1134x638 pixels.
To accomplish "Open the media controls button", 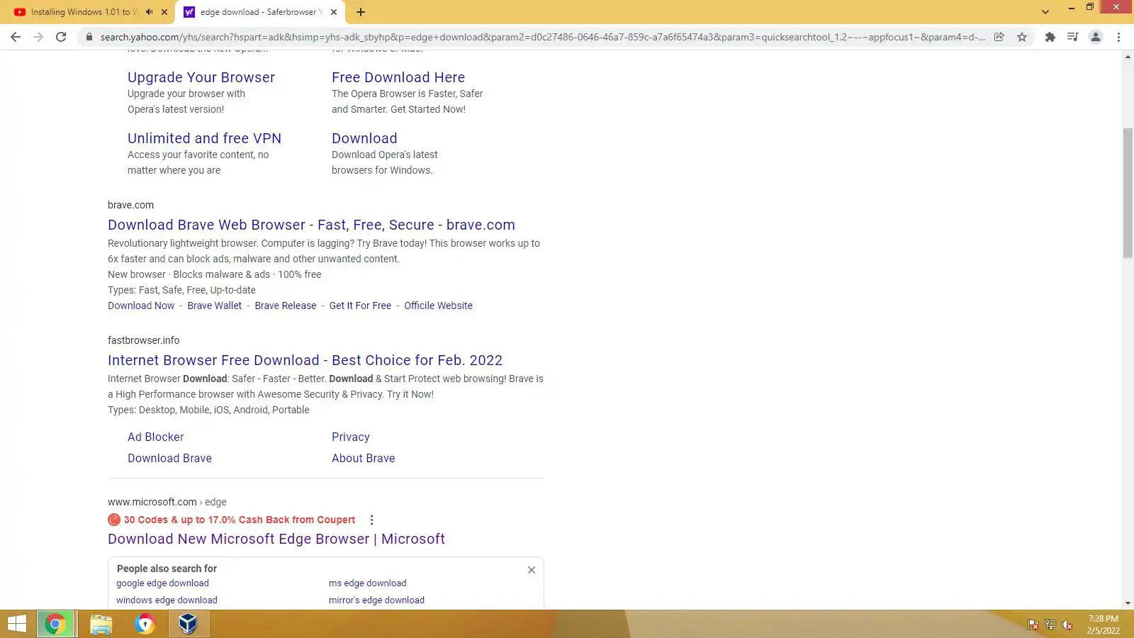I will click(1073, 37).
